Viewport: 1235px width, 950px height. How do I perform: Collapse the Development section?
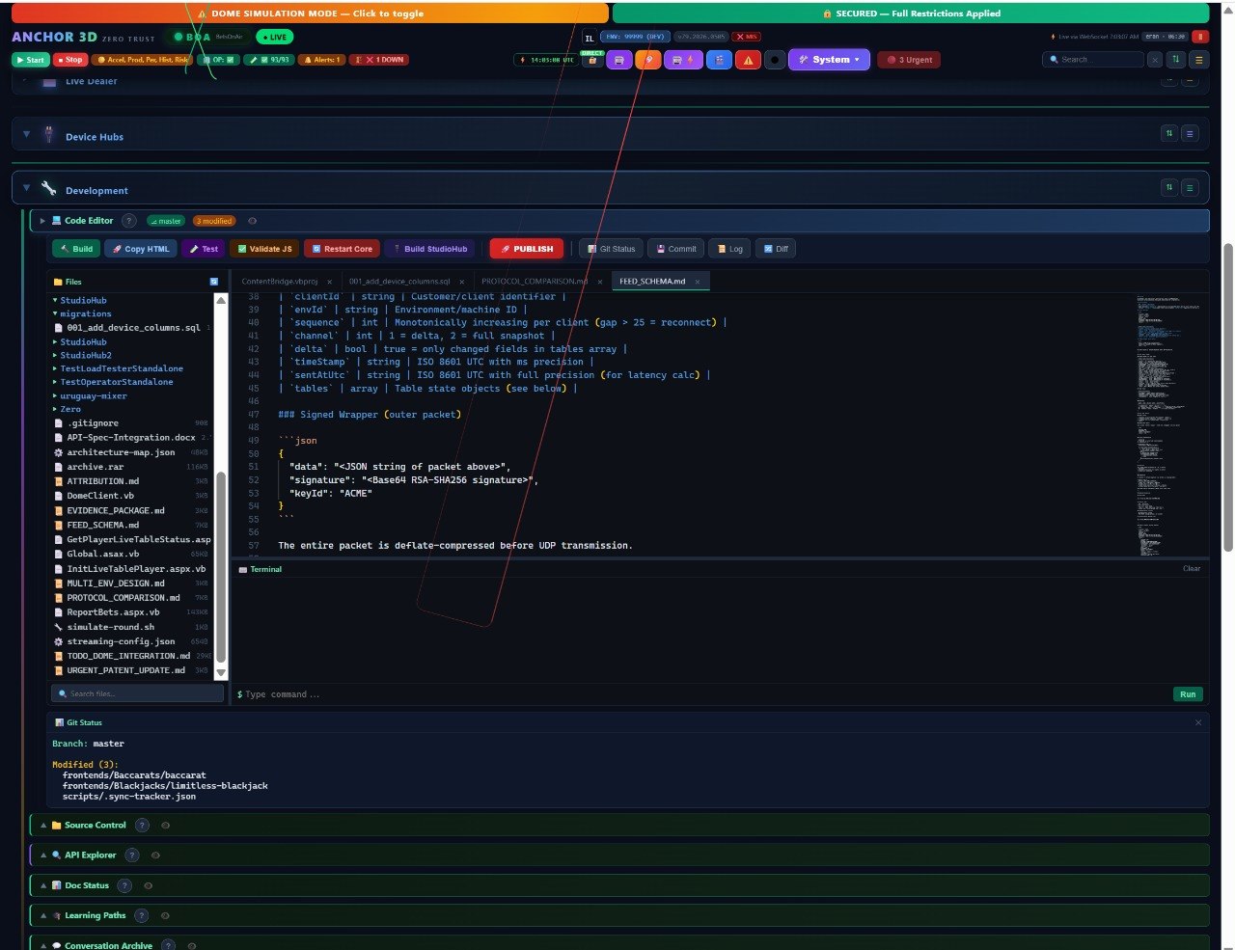[x=26, y=188]
